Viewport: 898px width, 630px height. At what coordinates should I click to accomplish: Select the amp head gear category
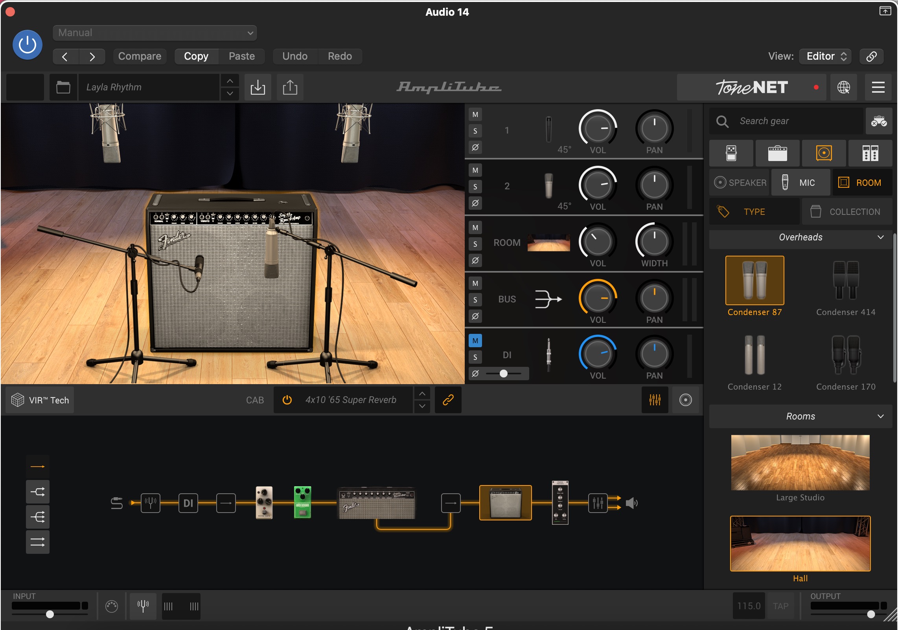778,153
